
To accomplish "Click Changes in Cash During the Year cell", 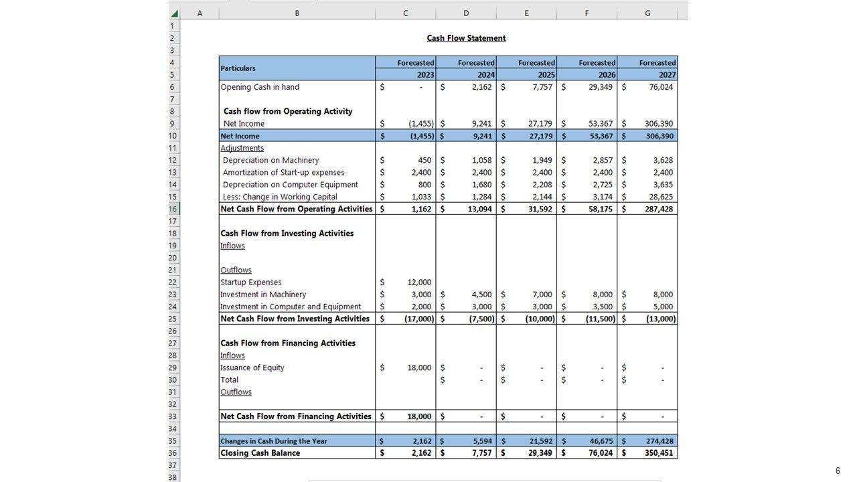I will pyautogui.click(x=274, y=441).
